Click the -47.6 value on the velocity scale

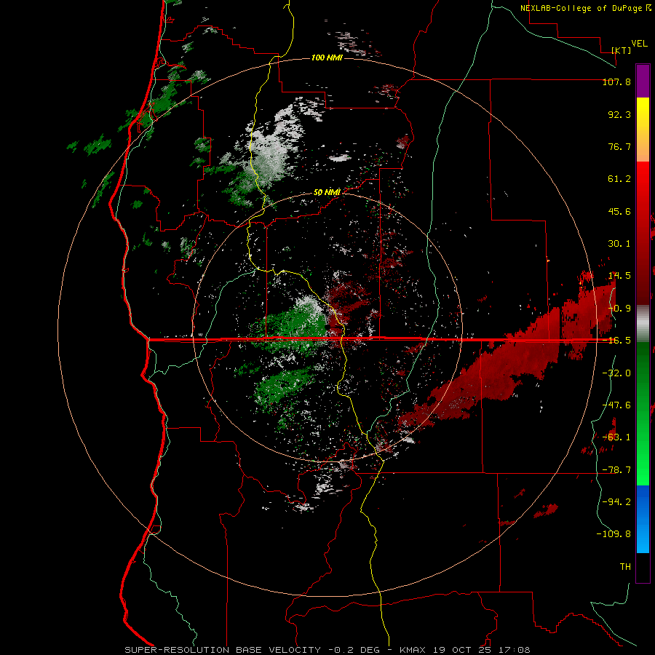click(616, 405)
